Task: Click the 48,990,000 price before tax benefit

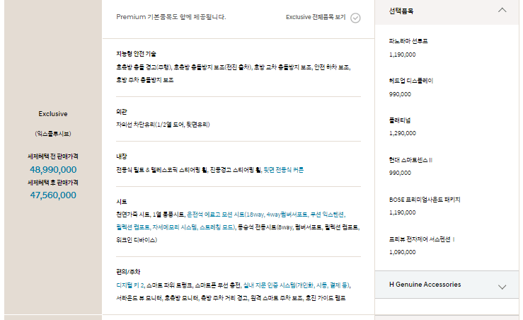Action: click(x=53, y=169)
